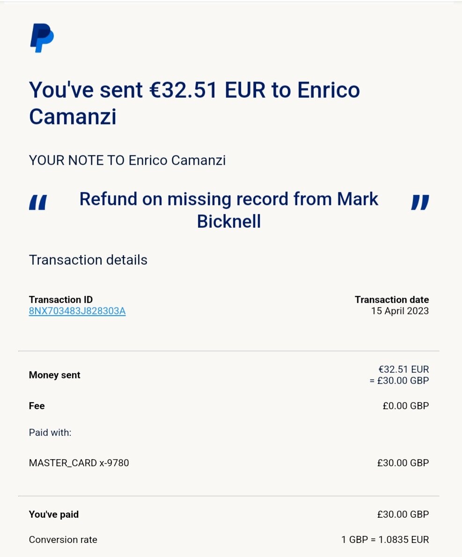This screenshot has width=462, height=557.
Task: Click the '= £30.00 GBP' converted amount
Action: 399,380
